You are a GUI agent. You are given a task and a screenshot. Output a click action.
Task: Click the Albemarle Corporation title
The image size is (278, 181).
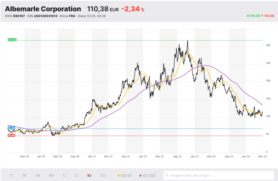click(43, 9)
